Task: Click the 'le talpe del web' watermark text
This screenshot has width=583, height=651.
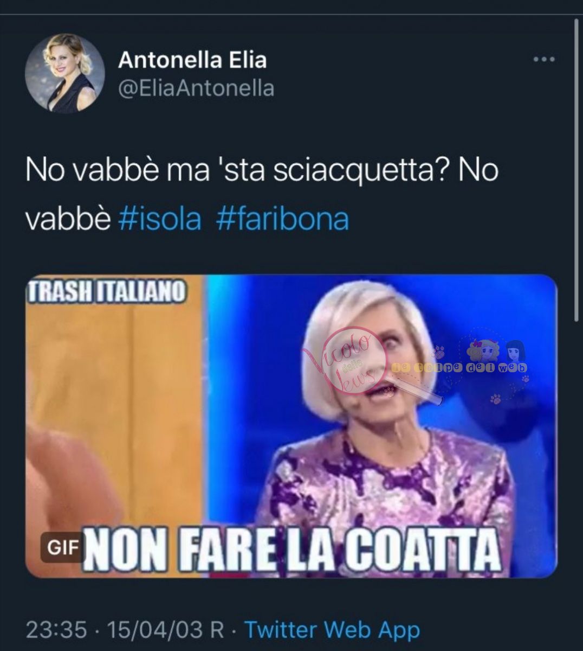Action: (x=459, y=368)
